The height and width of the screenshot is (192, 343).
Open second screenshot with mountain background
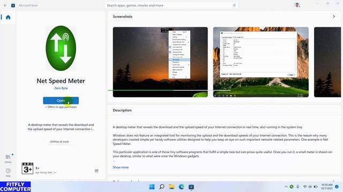tap(261, 62)
